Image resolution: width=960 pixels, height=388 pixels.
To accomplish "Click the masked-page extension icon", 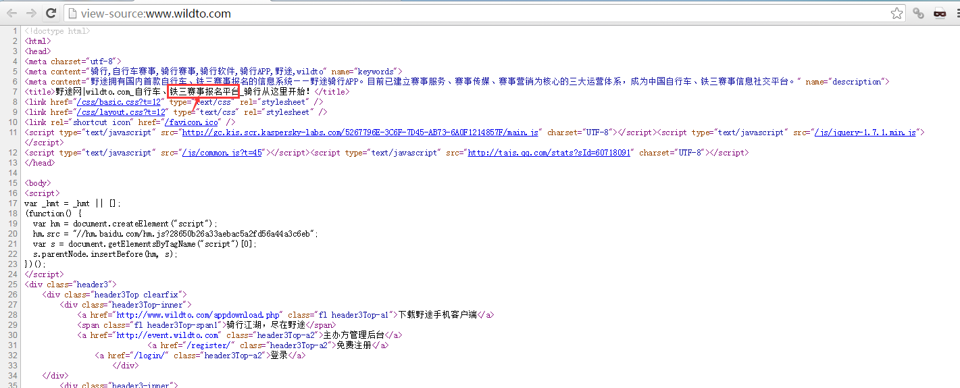I will click(x=939, y=13).
